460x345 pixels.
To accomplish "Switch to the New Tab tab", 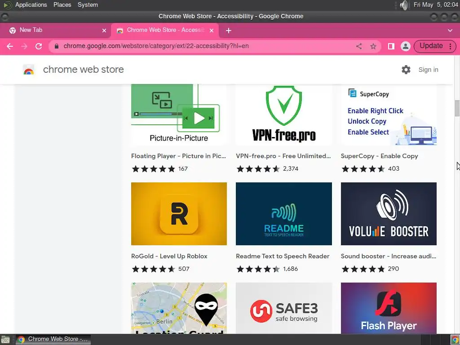I will 55,30.
